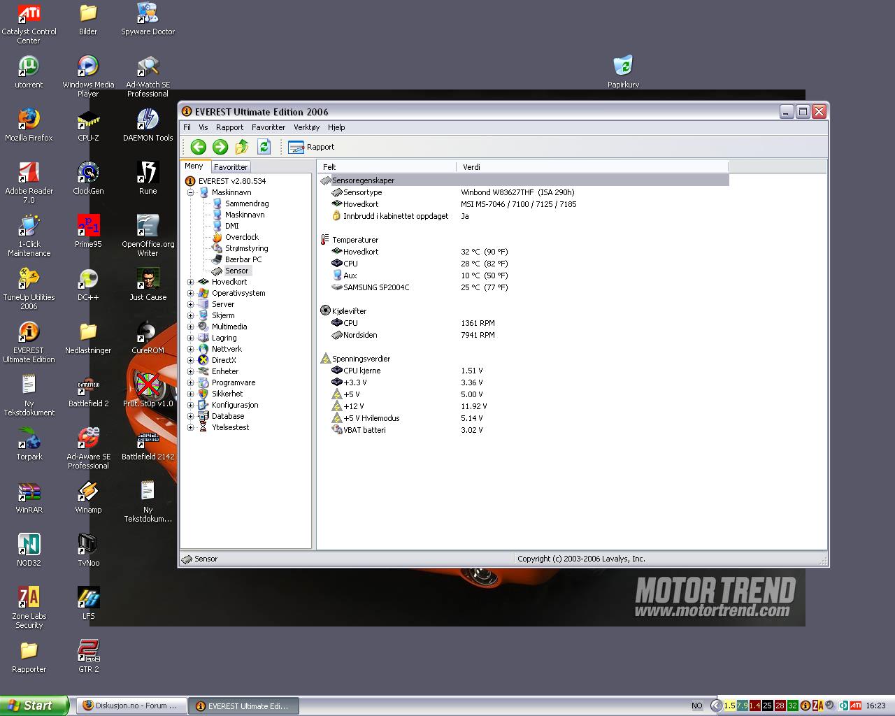Expand the Hovedkort tree node

(190, 282)
